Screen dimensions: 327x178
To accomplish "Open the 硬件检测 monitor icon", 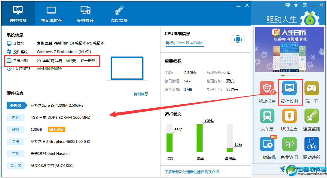I will click(289, 88).
